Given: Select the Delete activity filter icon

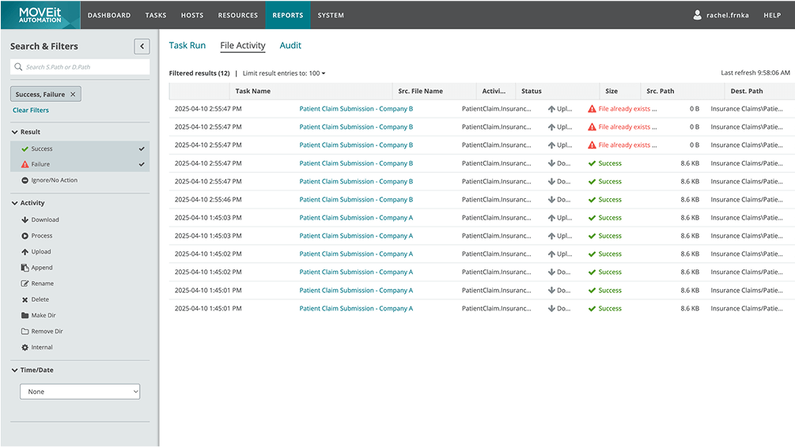Looking at the screenshot, I should [25, 299].
